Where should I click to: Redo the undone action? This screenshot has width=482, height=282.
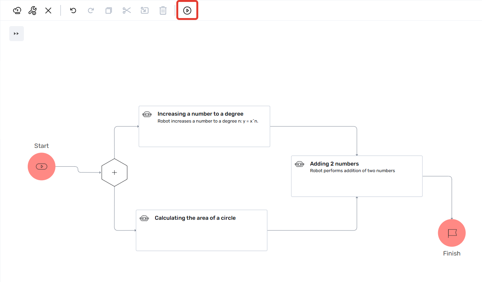coord(91,11)
